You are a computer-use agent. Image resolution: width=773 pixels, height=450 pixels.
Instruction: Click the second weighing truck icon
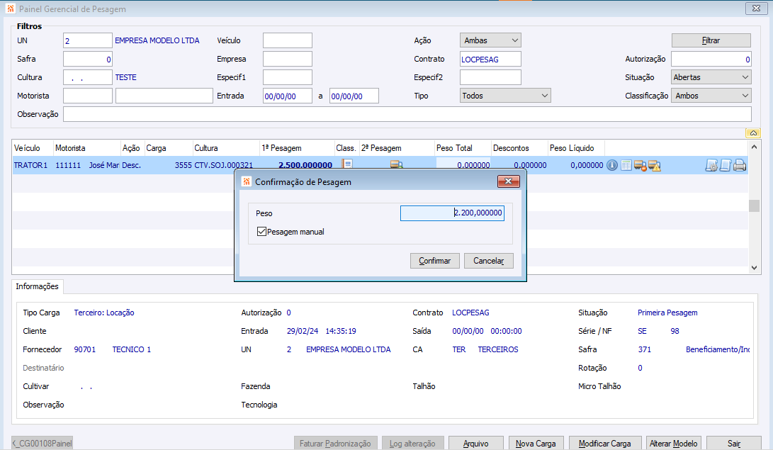click(396, 164)
